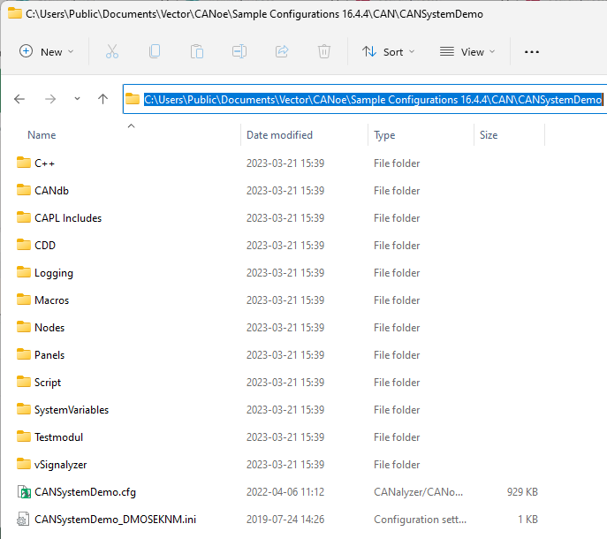Screen dimensions: 607x539
Task: Select the SystemVariables folder icon
Action: [x=24, y=409]
